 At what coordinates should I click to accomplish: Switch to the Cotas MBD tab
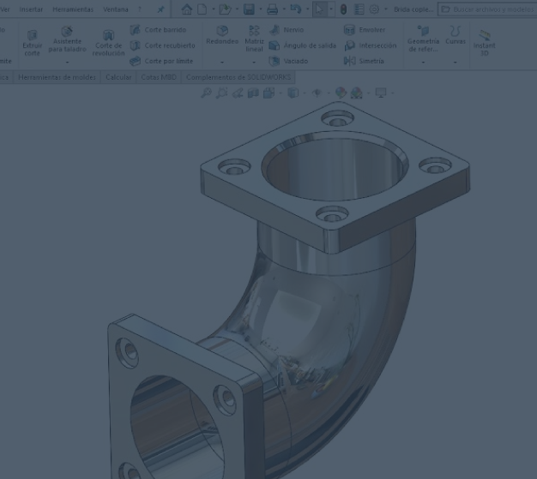159,77
